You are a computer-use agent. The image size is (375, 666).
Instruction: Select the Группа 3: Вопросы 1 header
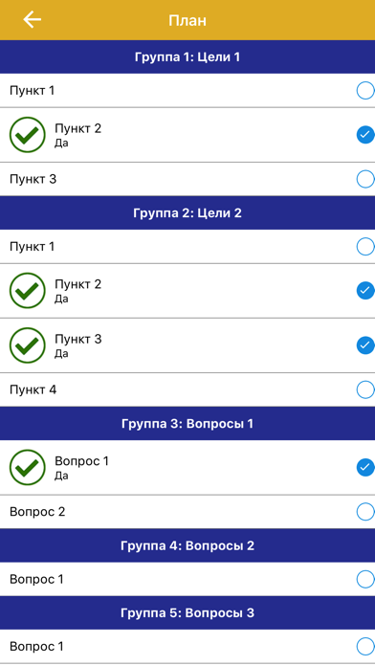point(187,424)
